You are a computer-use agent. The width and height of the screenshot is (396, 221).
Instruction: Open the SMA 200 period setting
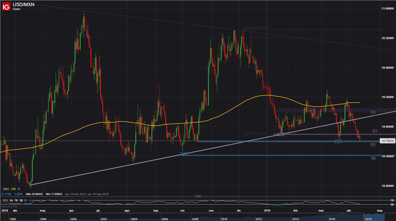point(13,188)
